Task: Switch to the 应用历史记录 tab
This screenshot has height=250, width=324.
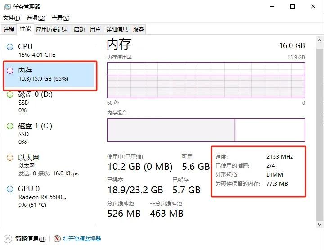Action: (52, 30)
